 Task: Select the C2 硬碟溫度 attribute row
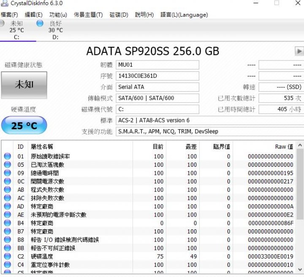tap(149, 256)
